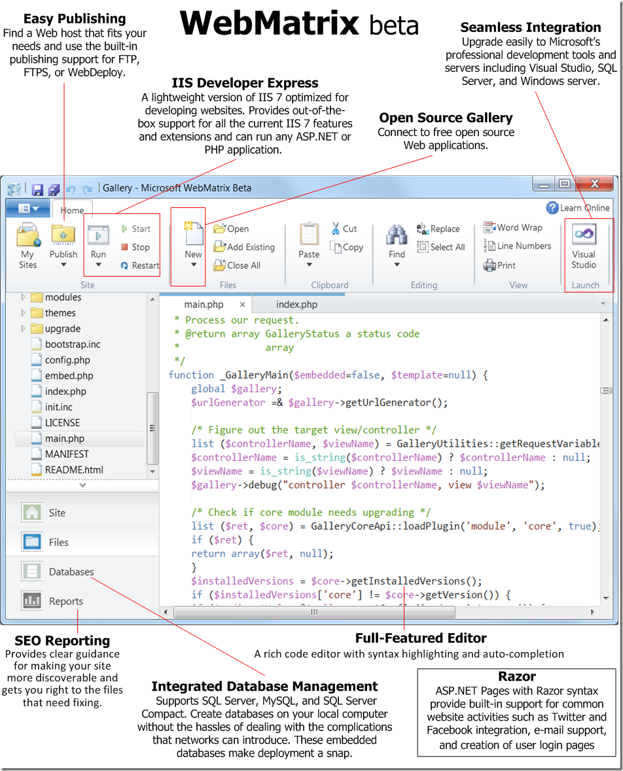Viewport: 623px width, 771px height.
Task: Close the main.php editor tab
Action: click(243, 304)
